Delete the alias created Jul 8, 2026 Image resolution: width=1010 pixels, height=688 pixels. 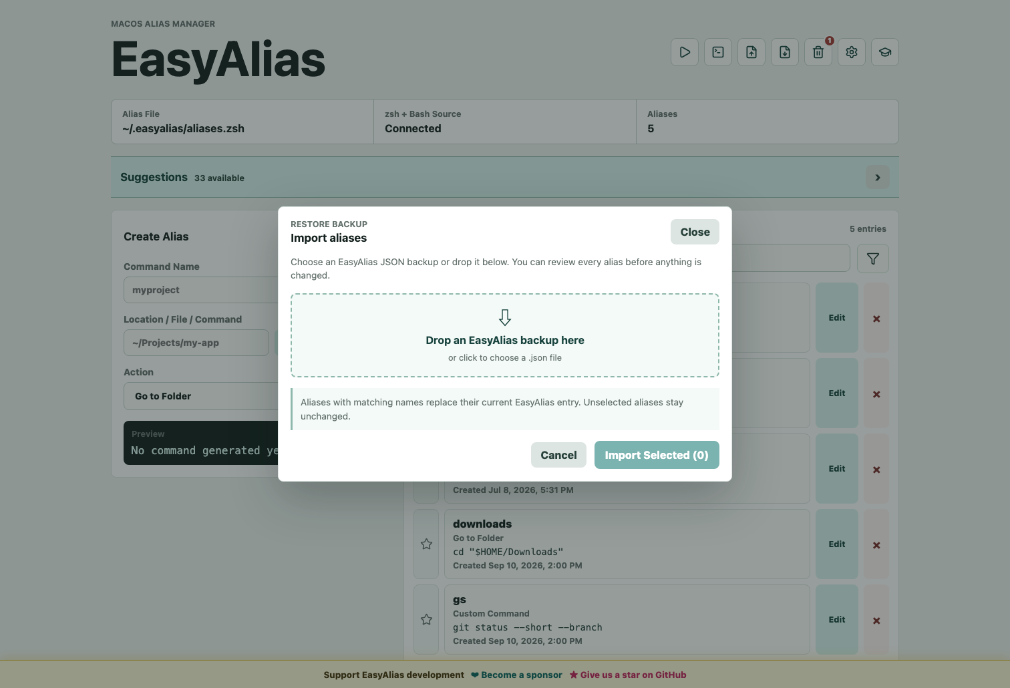(876, 470)
